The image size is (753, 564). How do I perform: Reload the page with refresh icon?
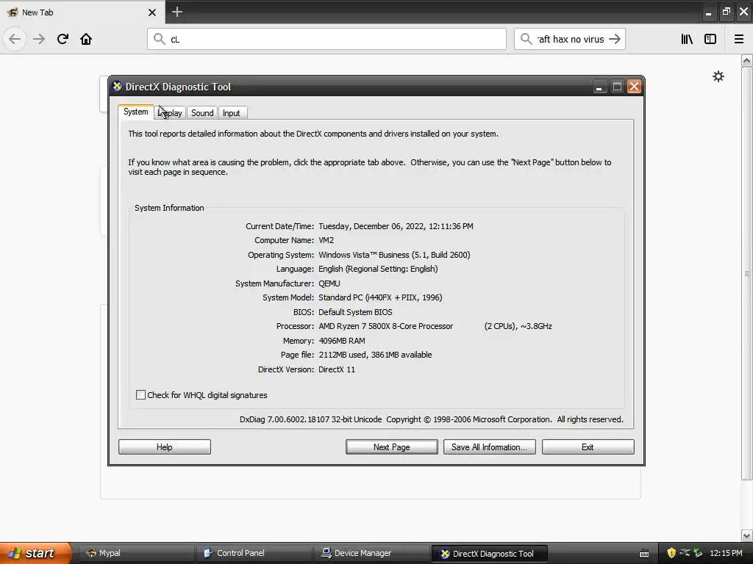(63, 39)
